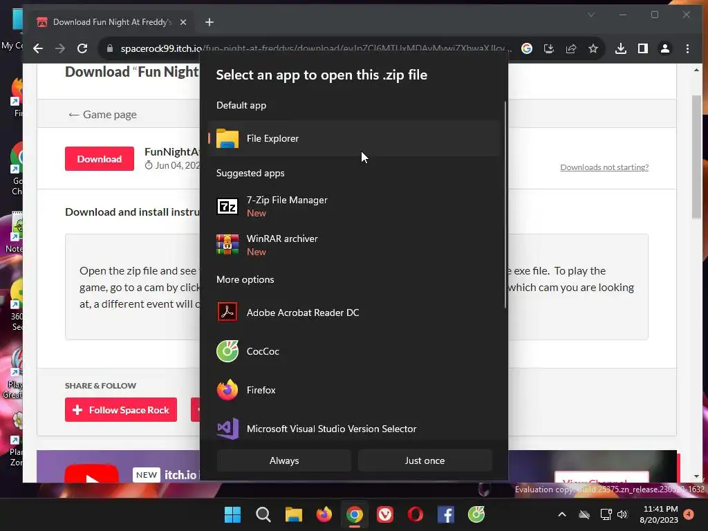Select File Explorer as default app
The width and height of the screenshot is (708, 531).
pyautogui.click(x=354, y=138)
